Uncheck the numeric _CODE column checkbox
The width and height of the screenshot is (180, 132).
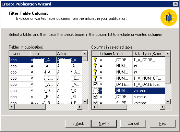pos(95,97)
